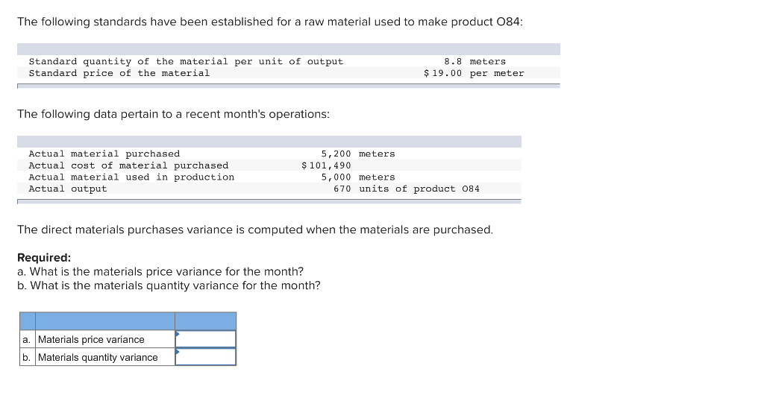Click the '5,200 meters' purchased value

click(x=358, y=154)
